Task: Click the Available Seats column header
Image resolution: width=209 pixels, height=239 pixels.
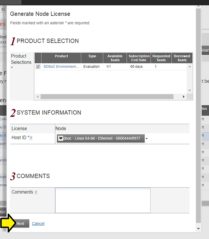Action: (115, 58)
